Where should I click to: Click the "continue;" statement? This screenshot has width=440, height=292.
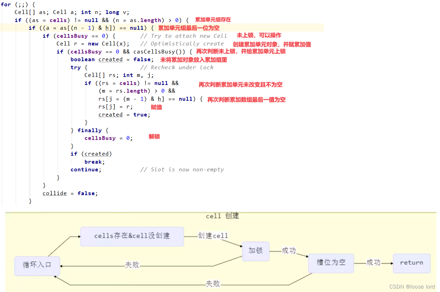[x=86, y=169]
